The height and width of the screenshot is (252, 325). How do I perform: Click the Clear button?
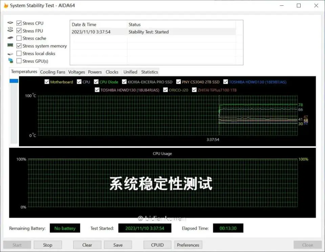pyautogui.click(x=87, y=245)
